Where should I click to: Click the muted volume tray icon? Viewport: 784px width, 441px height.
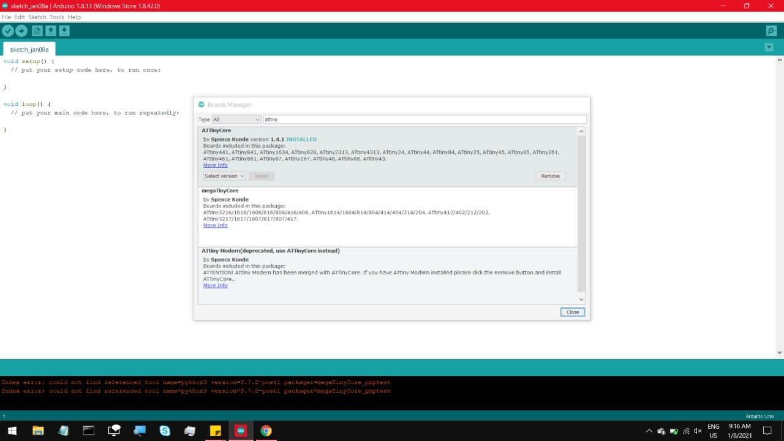coord(697,431)
